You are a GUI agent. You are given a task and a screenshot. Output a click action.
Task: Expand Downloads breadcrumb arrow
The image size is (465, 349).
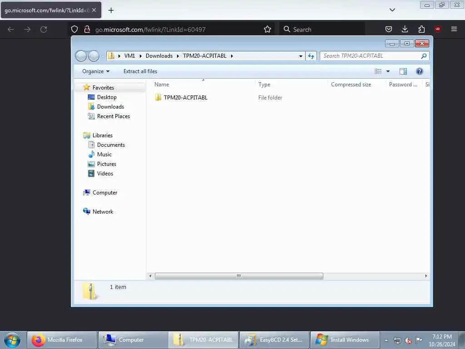coord(178,56)
